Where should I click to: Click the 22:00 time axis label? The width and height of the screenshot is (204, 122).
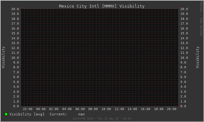(28, 109)
